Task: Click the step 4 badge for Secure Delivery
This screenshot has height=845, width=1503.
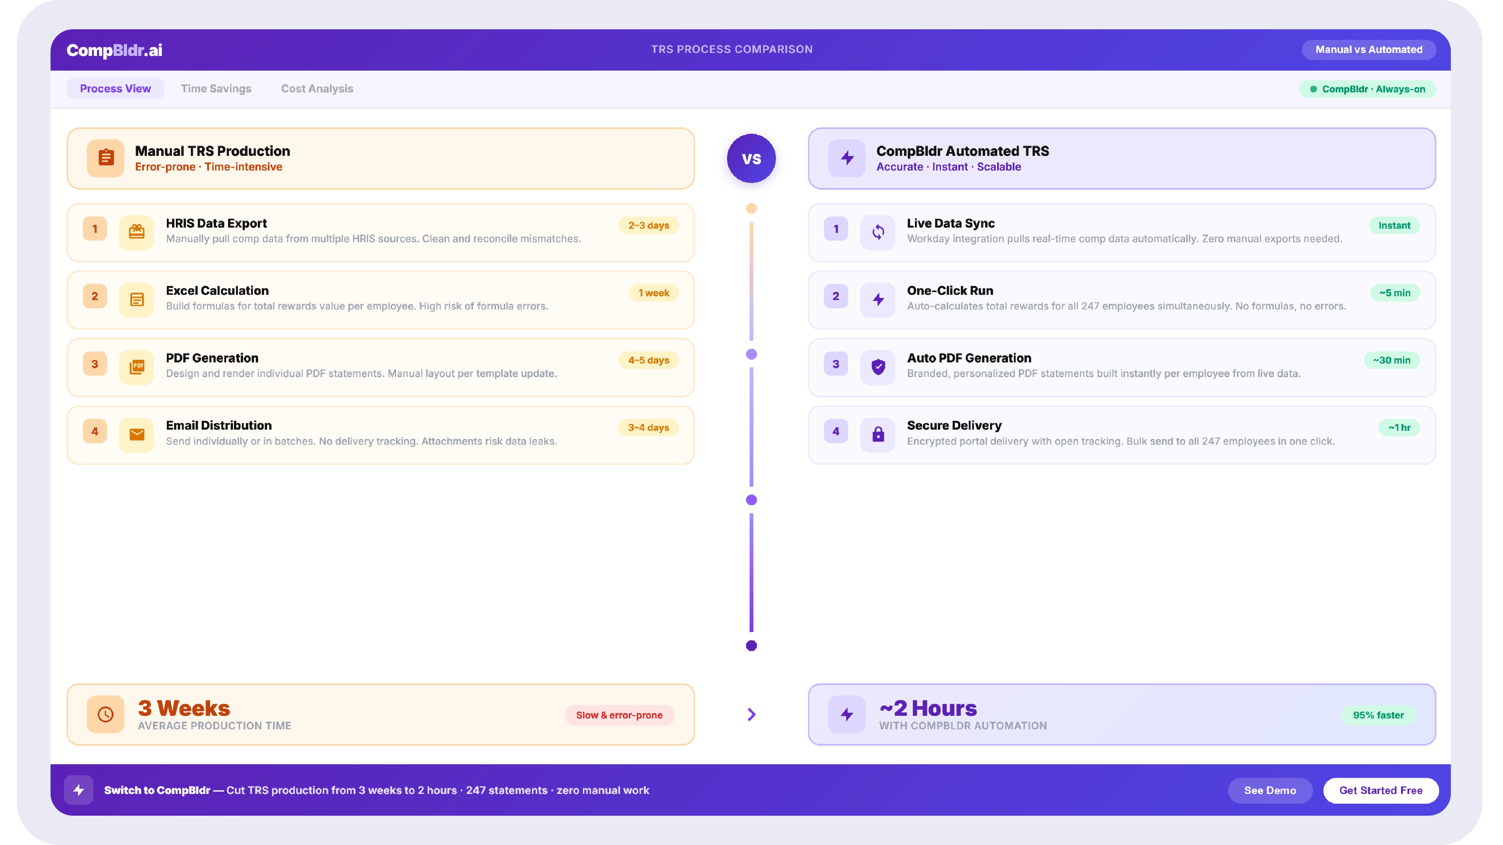Action: point(836,432)
